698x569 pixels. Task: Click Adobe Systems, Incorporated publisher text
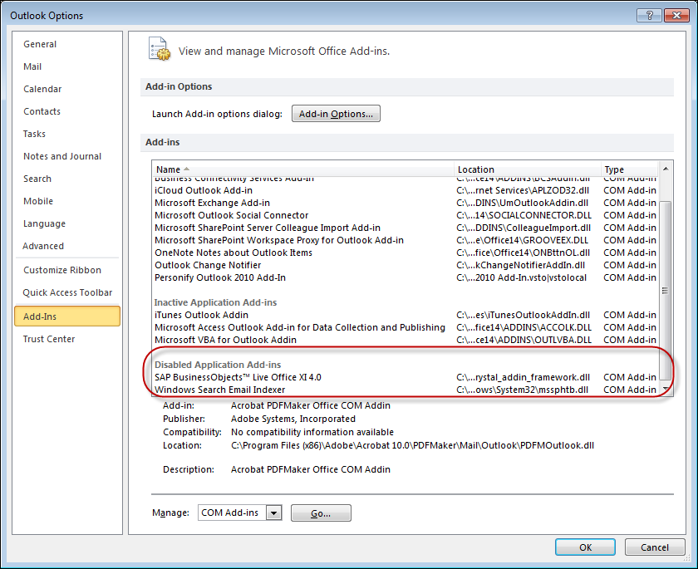(292, 419)
